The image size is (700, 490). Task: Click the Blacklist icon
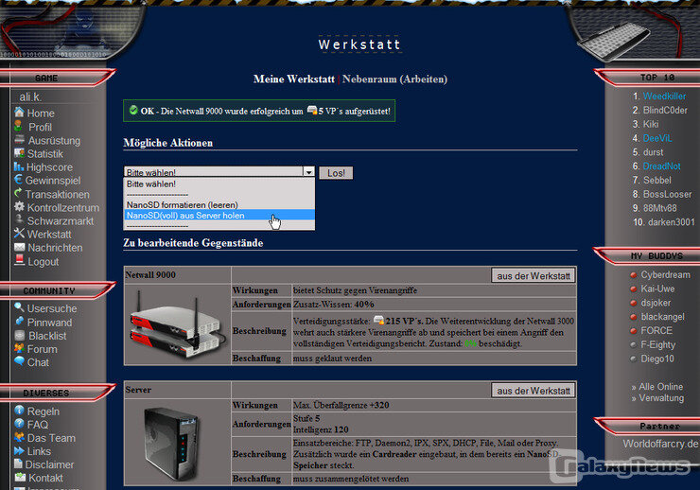(x=20, y=335)
